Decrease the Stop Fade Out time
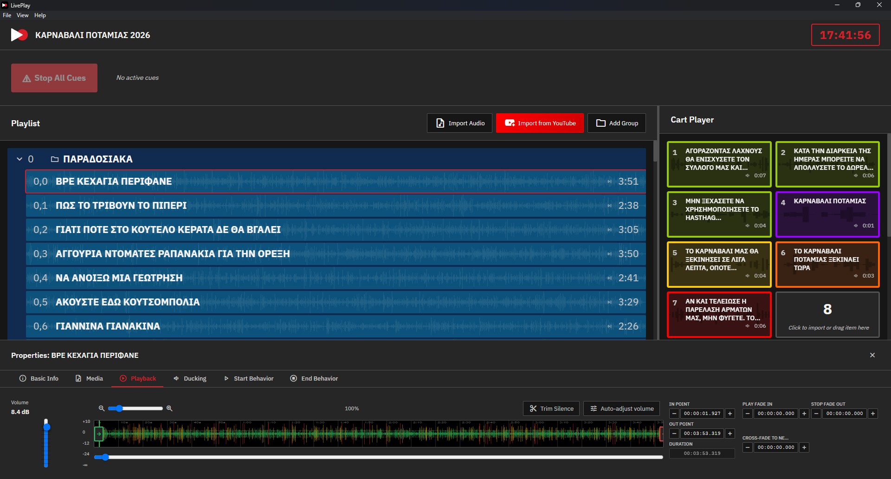The height and width of the screenshot is (479, 891). pos(816,414)
